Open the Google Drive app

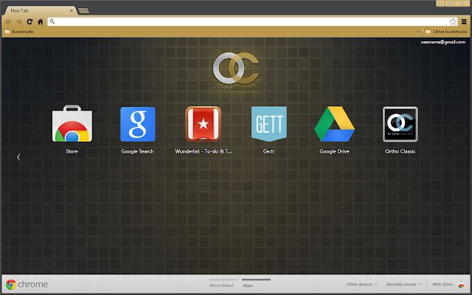pos(334,124)
